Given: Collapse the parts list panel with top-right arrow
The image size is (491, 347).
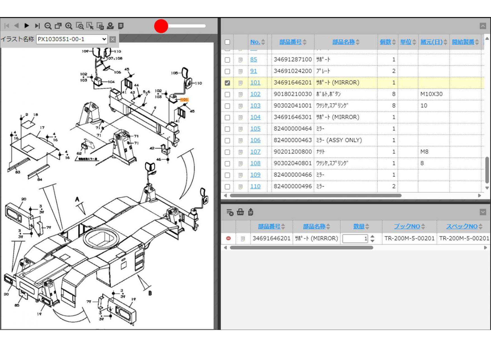Looking at the screenshot, I should 483,26.
